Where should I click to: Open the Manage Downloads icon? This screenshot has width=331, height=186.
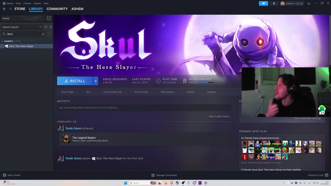point(153,175)
